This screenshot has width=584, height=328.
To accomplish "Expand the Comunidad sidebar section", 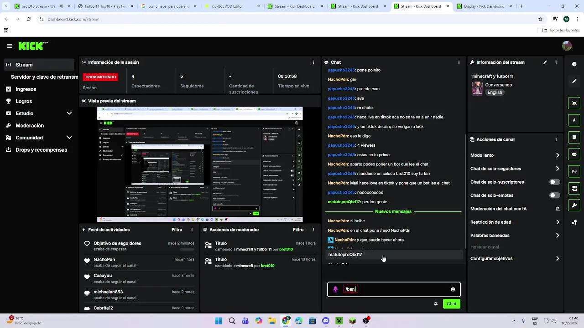I will pyautogui.click(x=39, y=138).
